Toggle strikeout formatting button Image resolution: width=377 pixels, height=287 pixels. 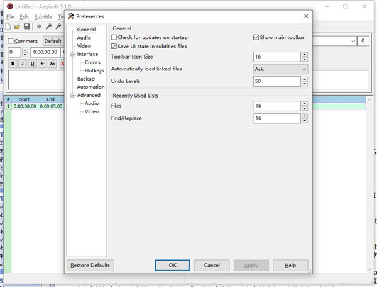click(x=42, y=64)
